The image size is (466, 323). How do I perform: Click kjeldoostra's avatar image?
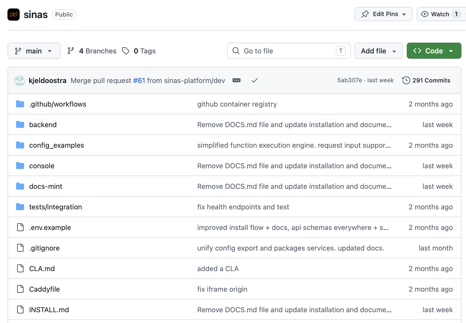pyautogui.click(x=19, y=80)
